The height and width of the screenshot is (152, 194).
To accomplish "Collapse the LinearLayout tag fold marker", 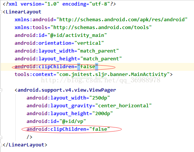I will click(x=1, y=12).
